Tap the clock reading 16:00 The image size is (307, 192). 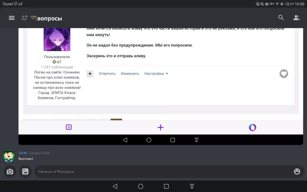pos(300,4)
